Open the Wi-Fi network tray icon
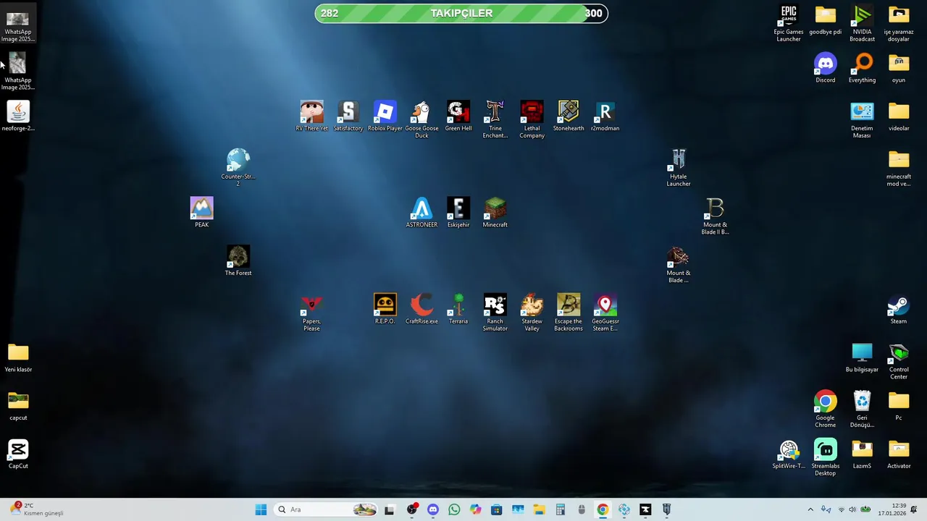Viewport: 927px width, 521px height. click(x=842, y=509)
